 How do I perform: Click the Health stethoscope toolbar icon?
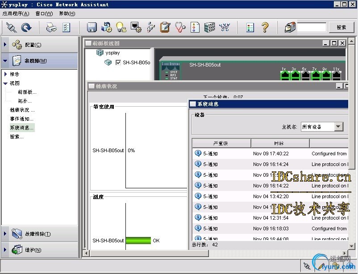tap(180, 27)
